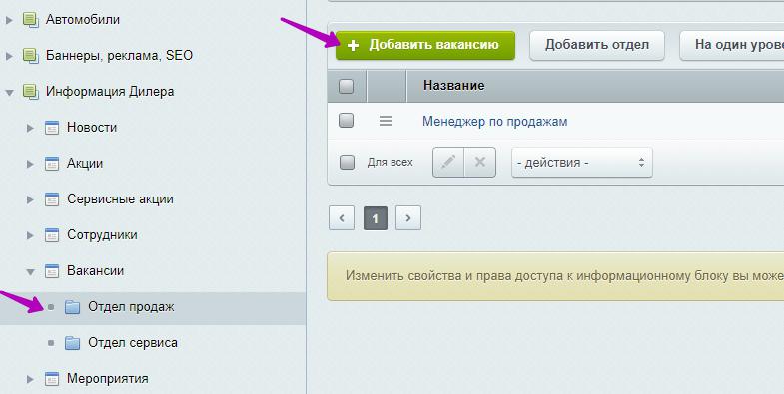Click the Вакансии list icon

[x=52, y=271]
